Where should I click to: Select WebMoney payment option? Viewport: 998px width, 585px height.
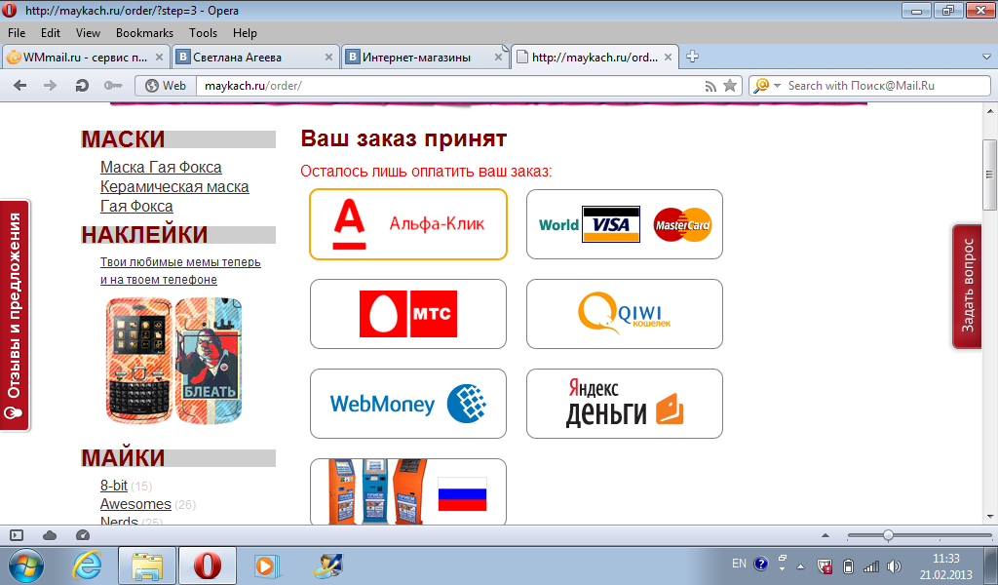click(408, 404)
